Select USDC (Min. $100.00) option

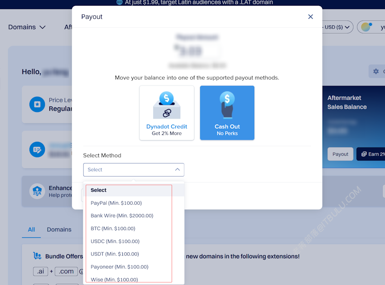point(134,241)
